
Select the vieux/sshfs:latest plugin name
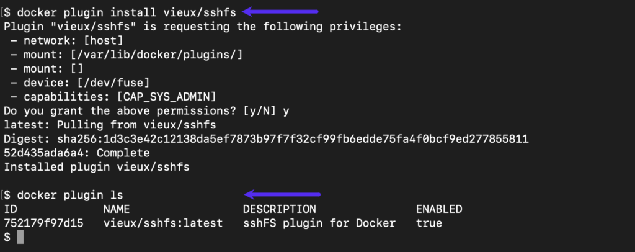[x=163, y=223]
